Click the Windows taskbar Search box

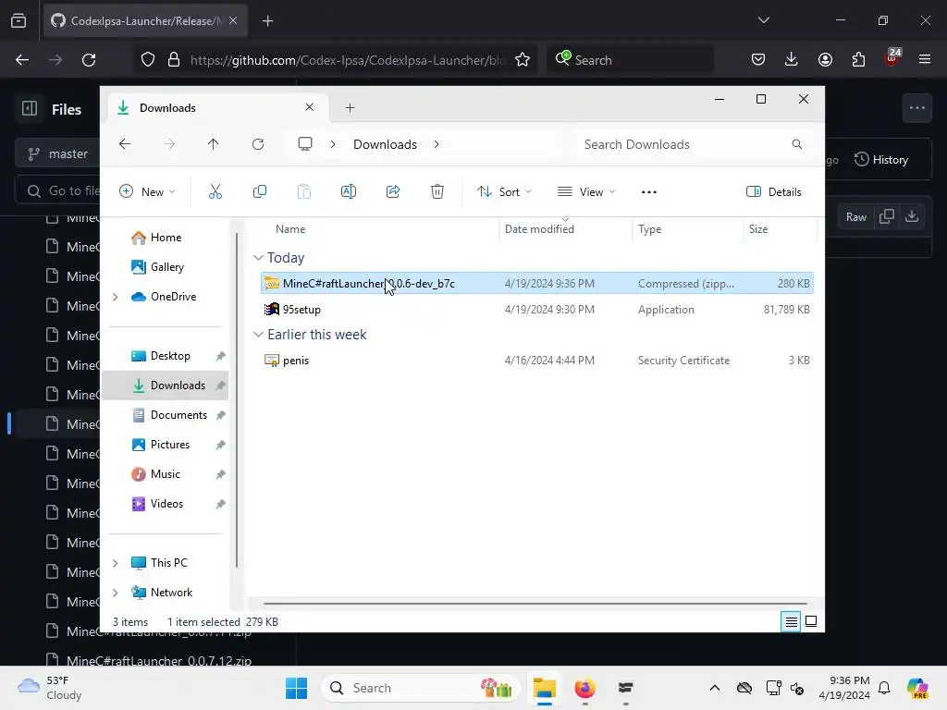[x=421, y=688]
